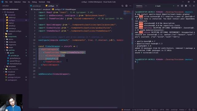197x111 pixels.
Task: Create a new terminal with plus icon
Action: [x=178, y=6]
